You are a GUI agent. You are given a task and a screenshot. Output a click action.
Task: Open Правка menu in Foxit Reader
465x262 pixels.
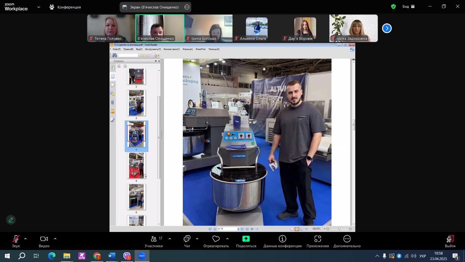128,49
